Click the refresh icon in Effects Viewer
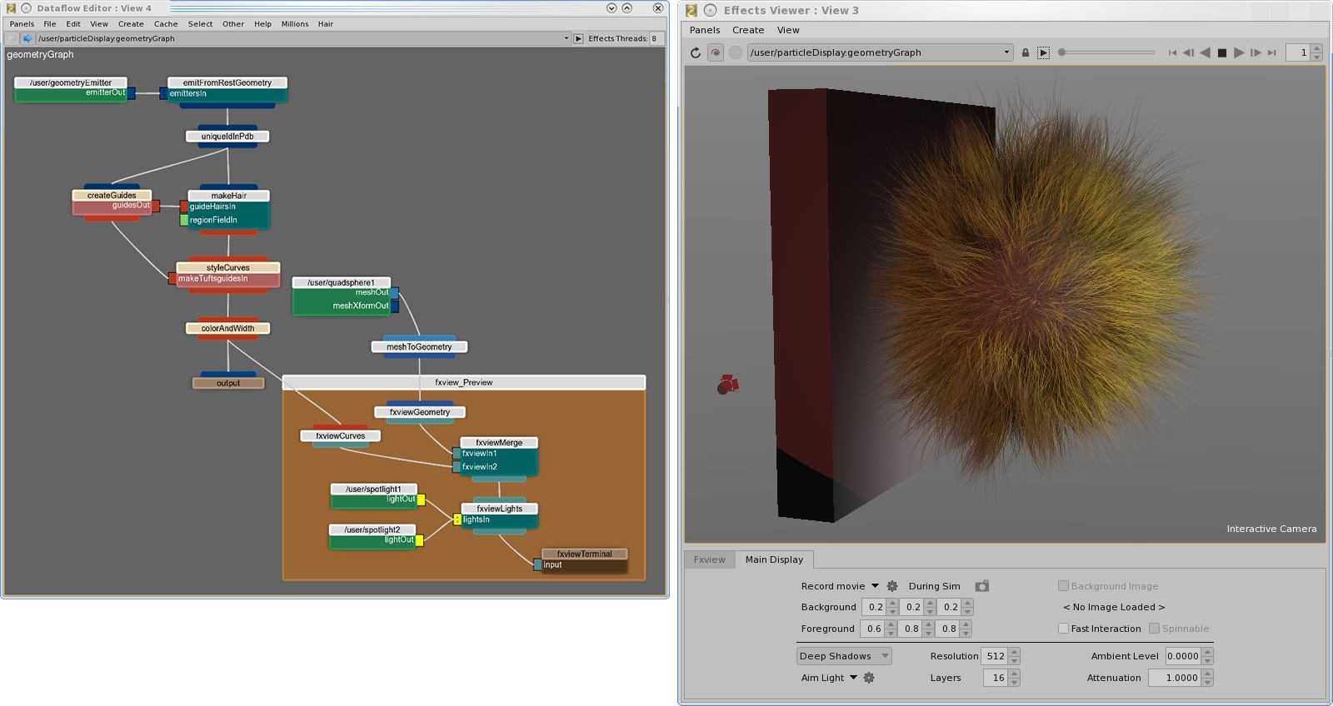The width and height of the screenshot is (1333, 706). tap(696, 52)
